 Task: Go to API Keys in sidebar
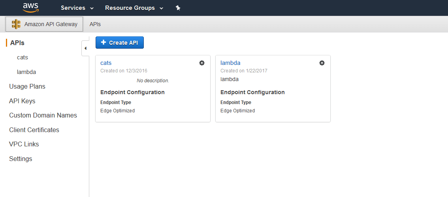click(x=22, y=101)
